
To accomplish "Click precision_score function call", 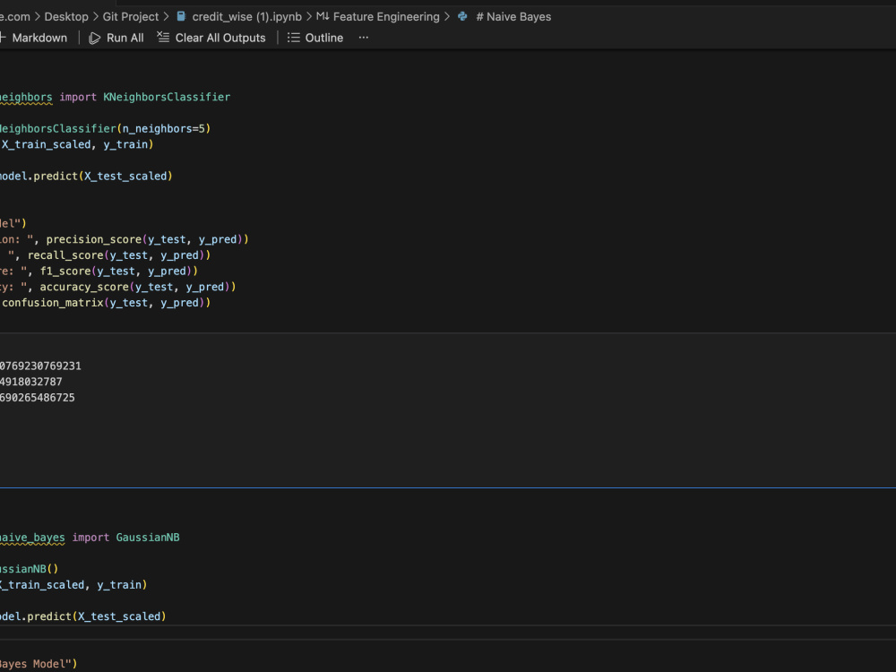I will tap(94, 239).
